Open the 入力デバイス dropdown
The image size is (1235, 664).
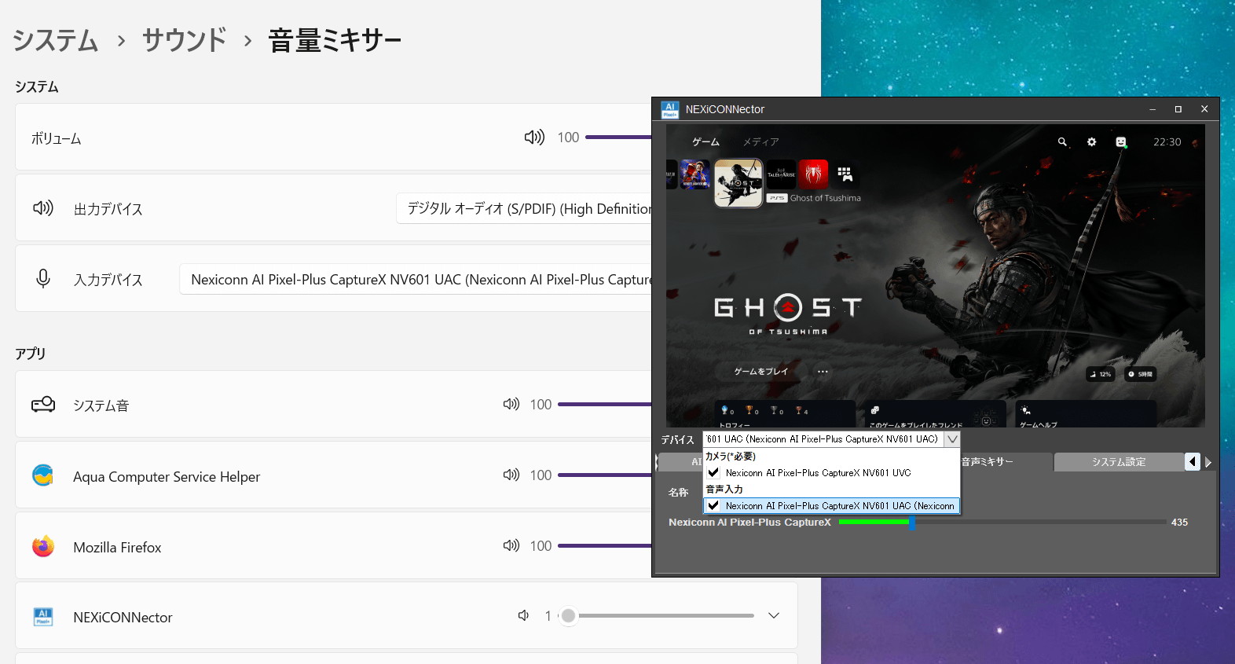coord(416,279)
